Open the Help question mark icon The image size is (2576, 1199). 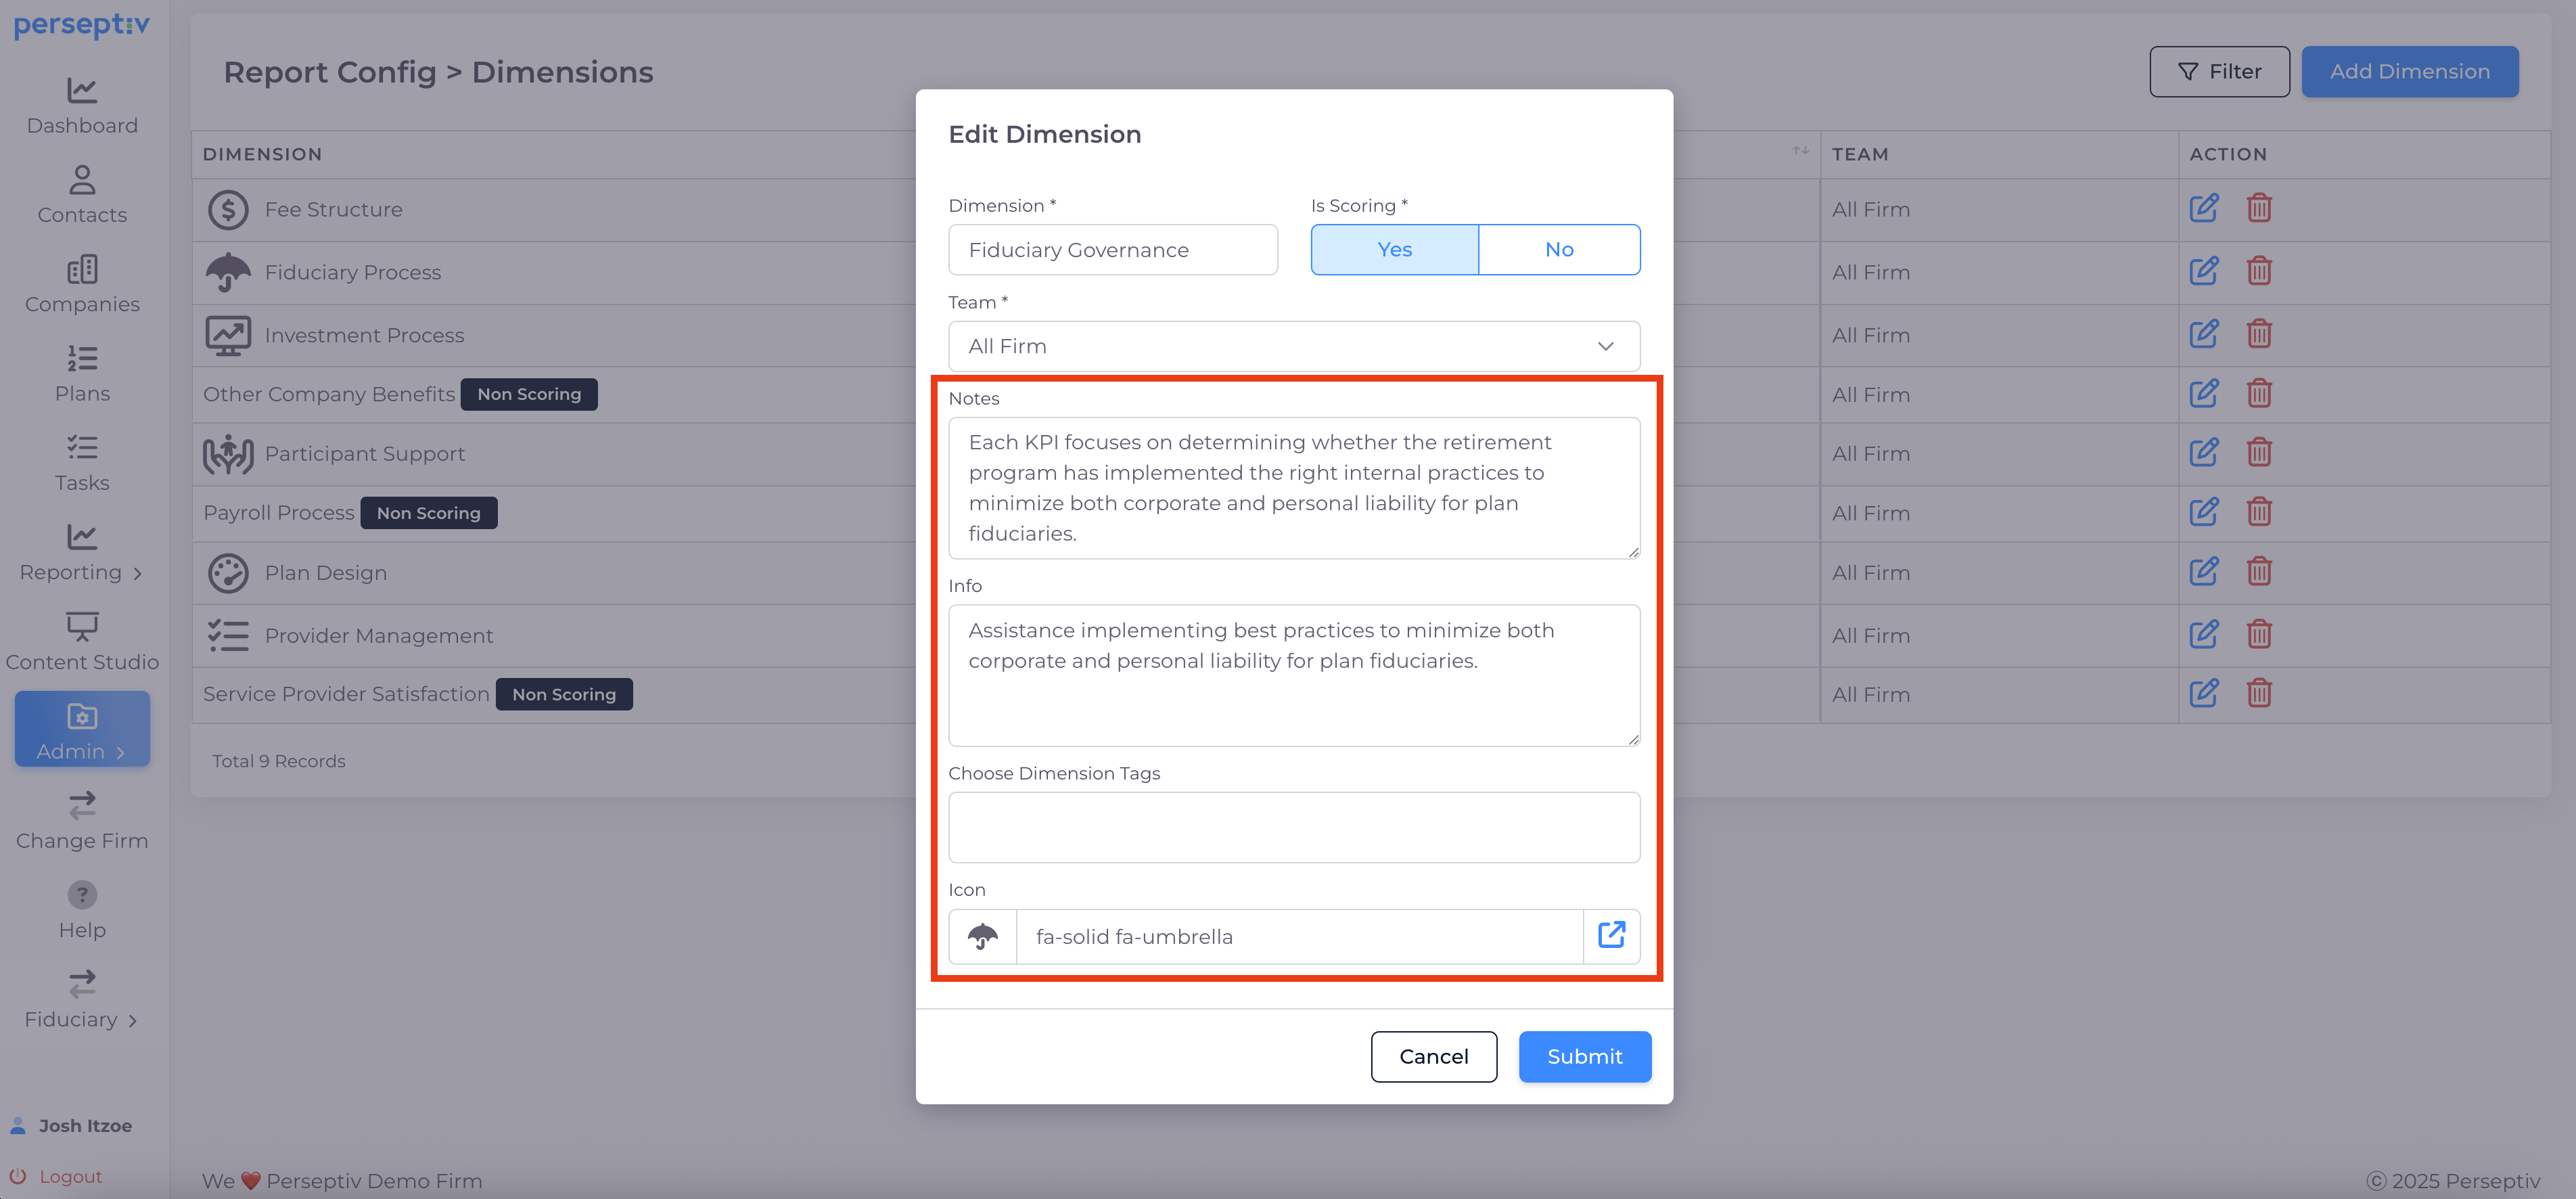pyautogui.click(x=82, y=894)
